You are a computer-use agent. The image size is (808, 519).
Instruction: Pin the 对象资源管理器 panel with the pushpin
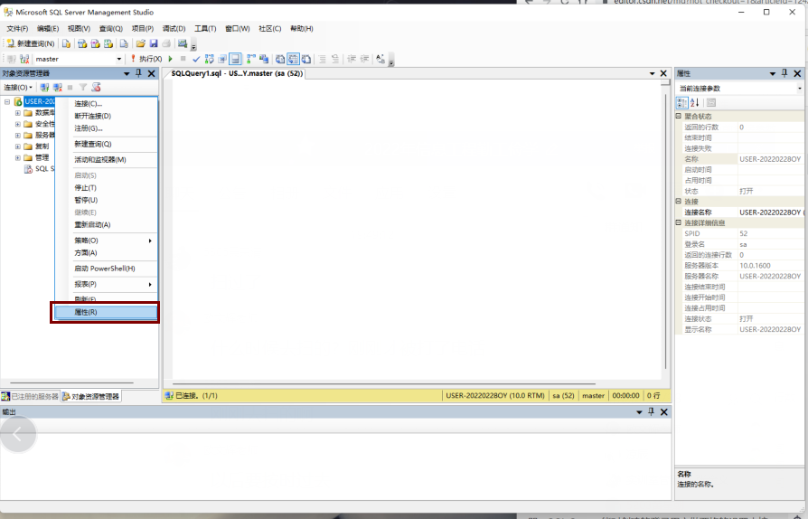[x=138, y=73]
